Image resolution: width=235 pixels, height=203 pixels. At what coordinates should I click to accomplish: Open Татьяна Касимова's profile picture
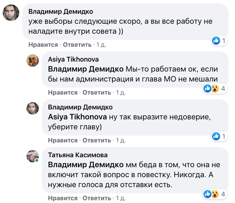(x=33, y=156)
